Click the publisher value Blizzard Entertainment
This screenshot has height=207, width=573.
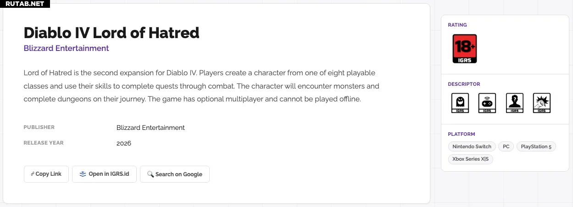tap(150, 128)
